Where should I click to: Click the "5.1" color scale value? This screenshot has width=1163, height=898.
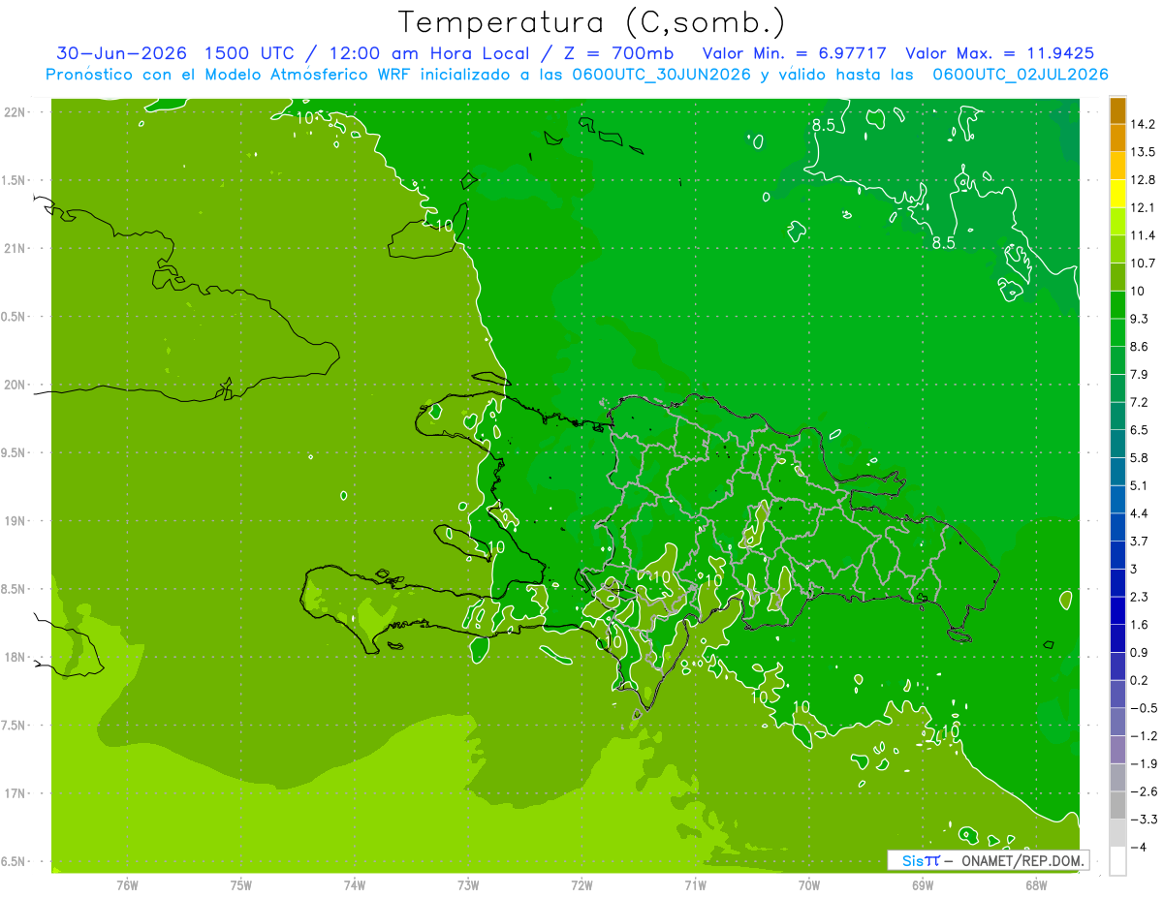point(1140,485)
